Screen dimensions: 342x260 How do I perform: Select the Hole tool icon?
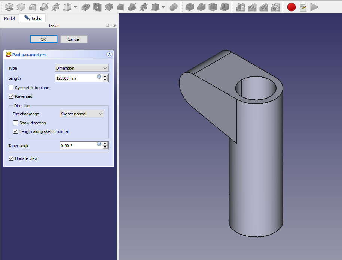97,7
